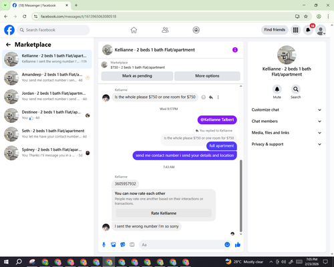Open Windows taskbar search
The height and width of the screenshot is (267, 334).
coord(19,262)
